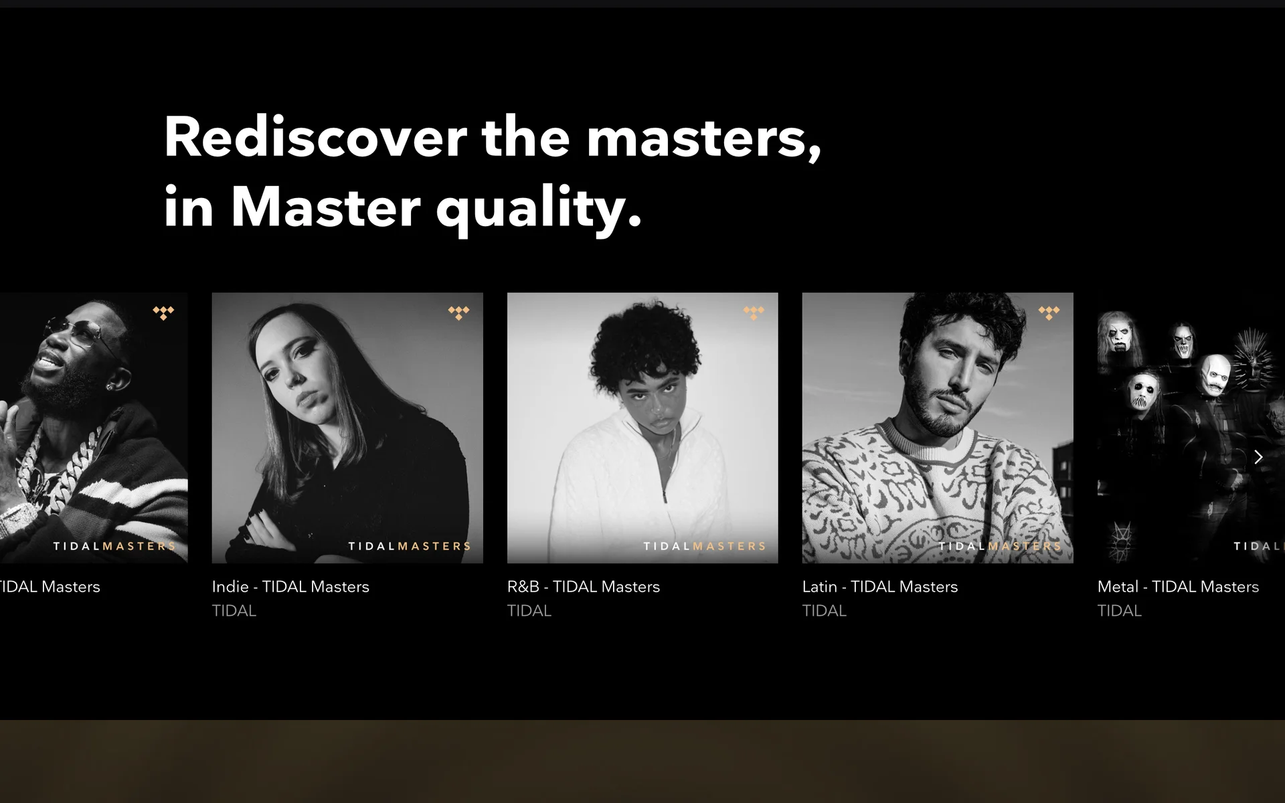
Task: Click the Latin - TIDAL Masters title link
Action: point(880,587)
